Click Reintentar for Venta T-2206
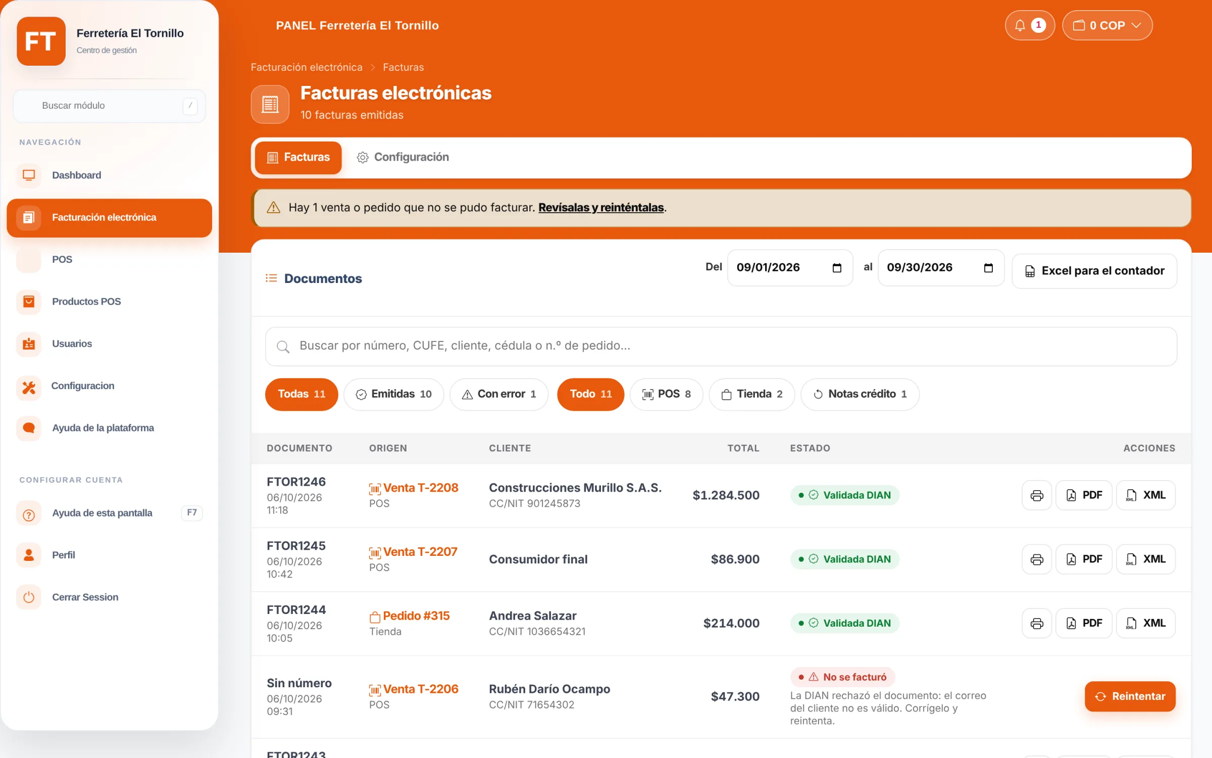This screenshot has width=1212, height=758. point(1130,697)
